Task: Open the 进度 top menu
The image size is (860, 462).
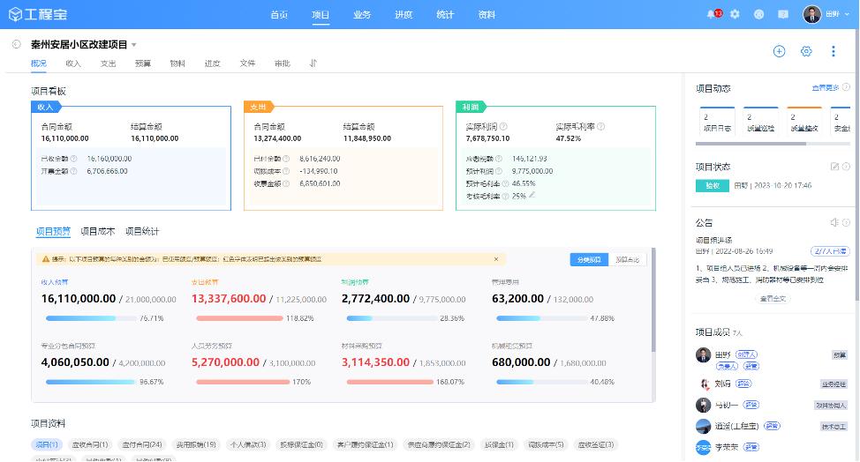Action: tap(404, 15)
